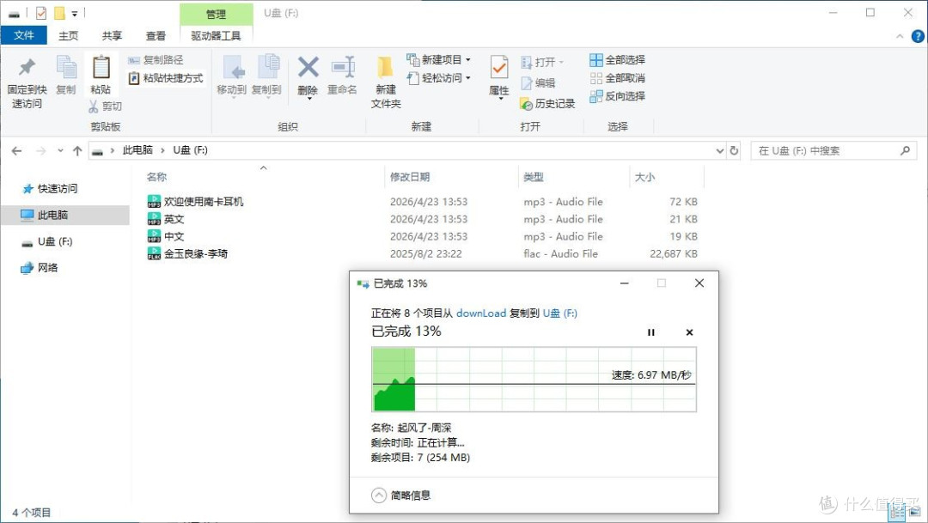Collapse details with 简略信息 button

[400, 496]
